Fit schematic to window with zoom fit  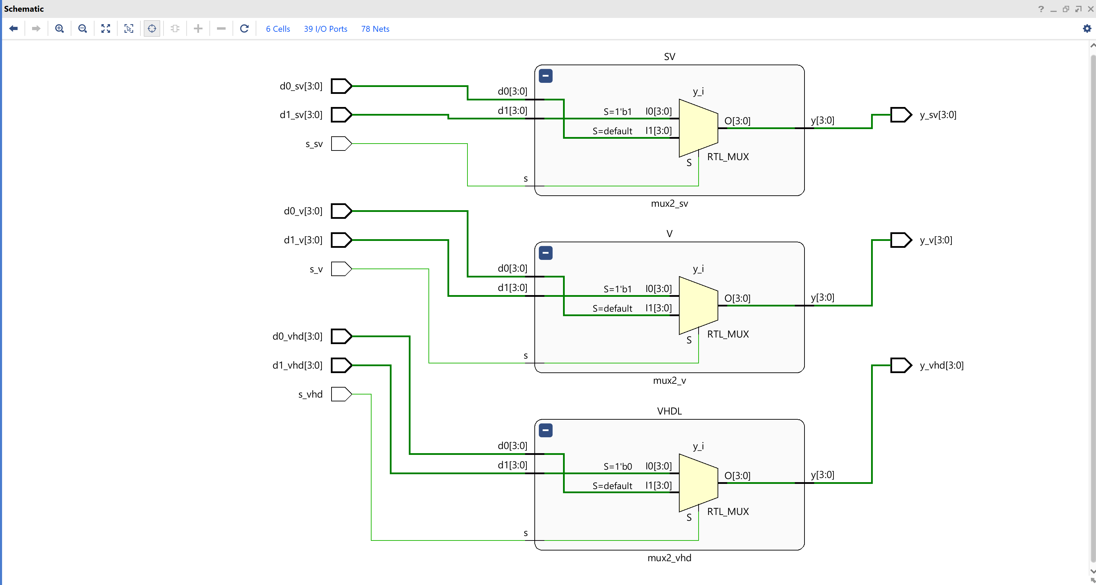[x=106, y=29]
